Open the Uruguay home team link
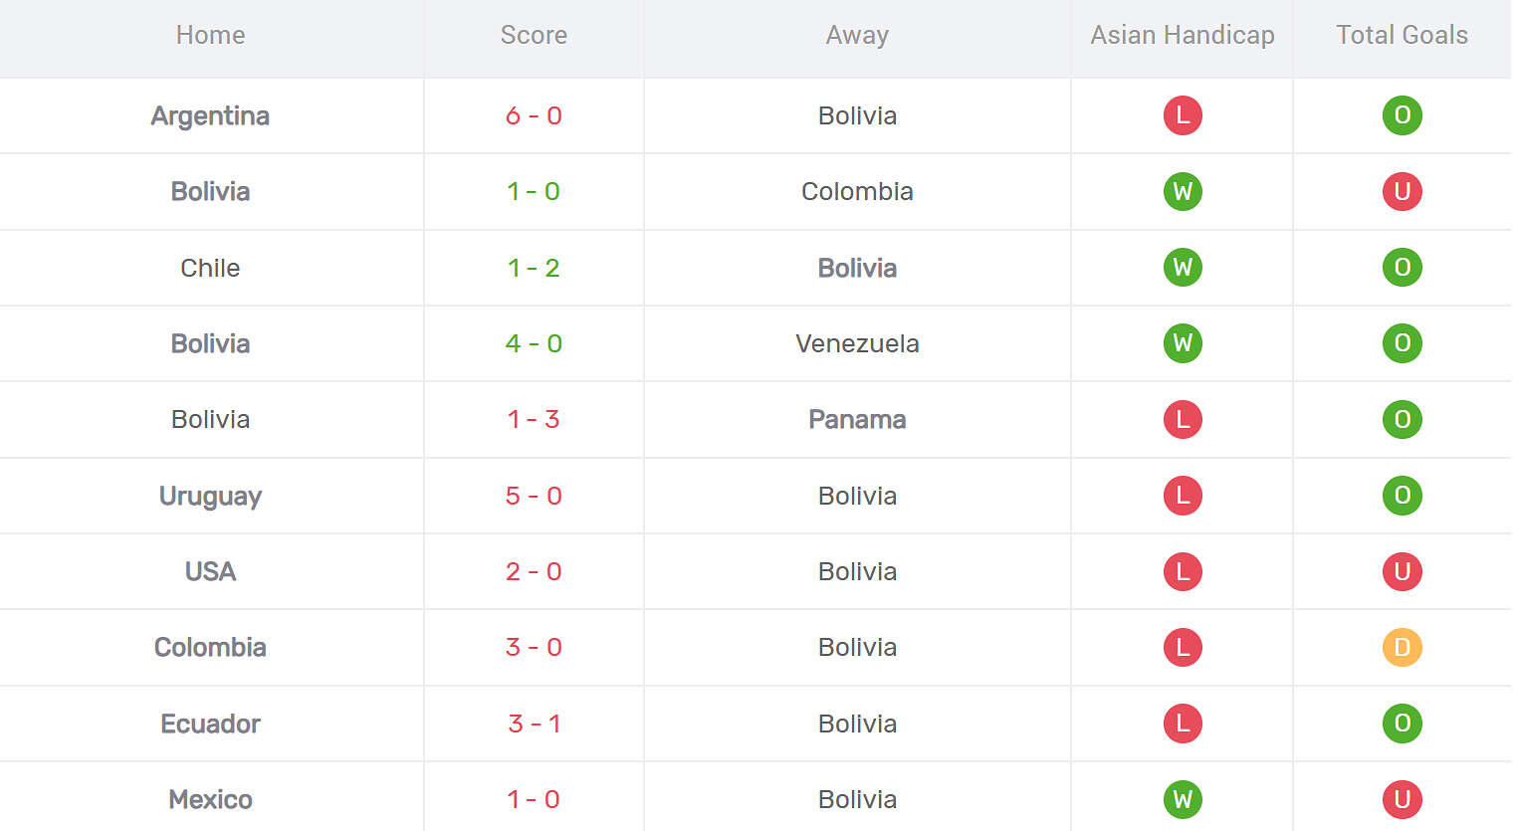Image resolution: width=1514 pixels, height=831 pixels. (210, 496)
